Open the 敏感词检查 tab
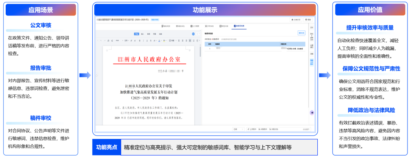The width and height of the screenshot is (409, 157). click(239, 26)
